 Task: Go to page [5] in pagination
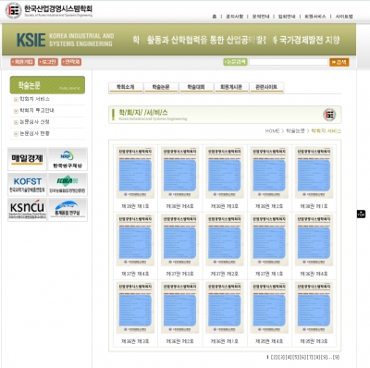point(296,357)
